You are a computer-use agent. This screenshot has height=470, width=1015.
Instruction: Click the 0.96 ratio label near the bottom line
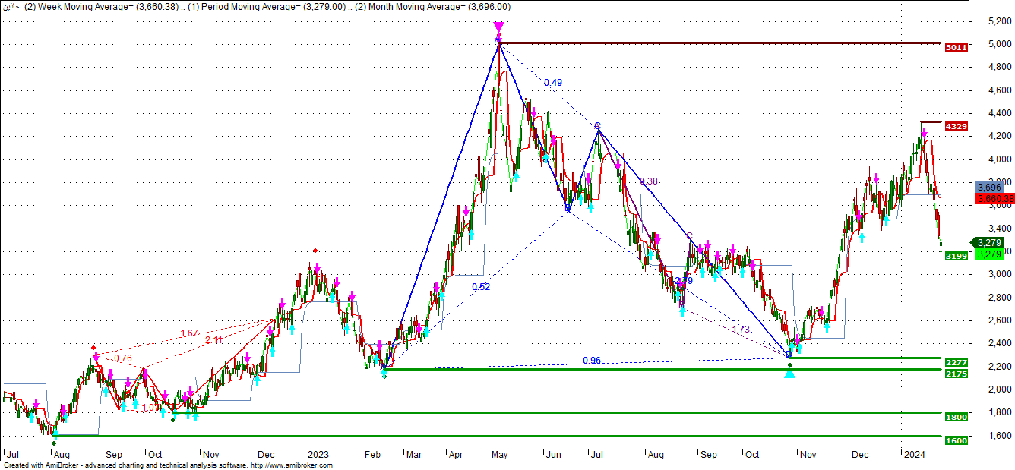(592, 361)
